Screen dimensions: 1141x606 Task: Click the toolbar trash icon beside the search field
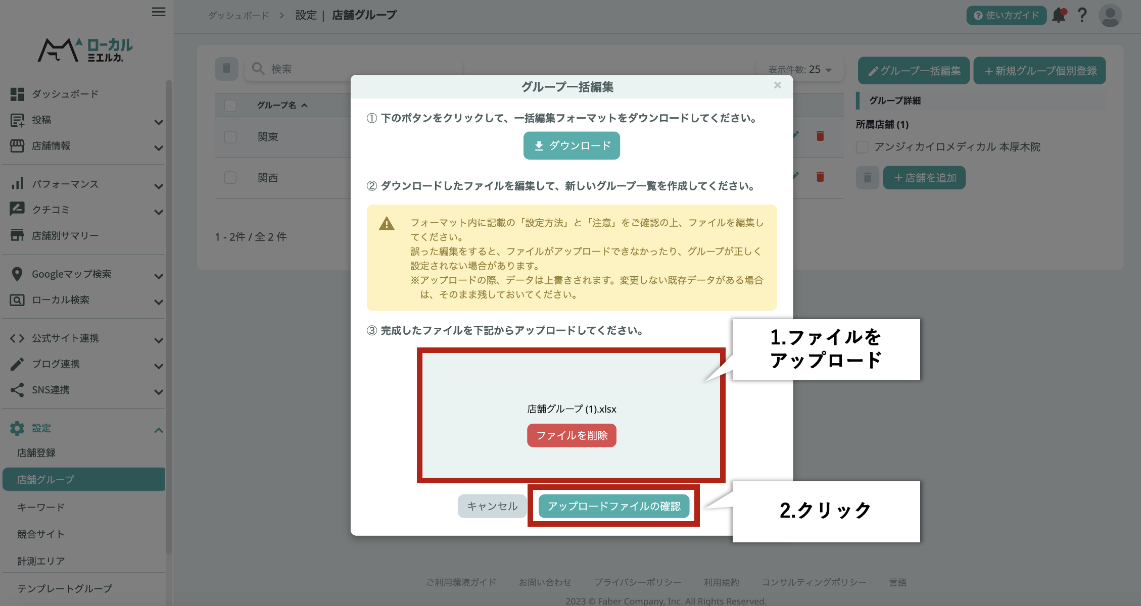[x=226, y=69]
